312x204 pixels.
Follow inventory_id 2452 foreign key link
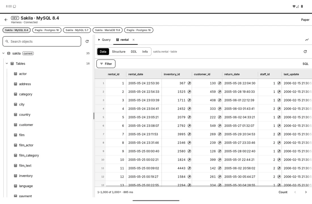click(x=189, y=109)
